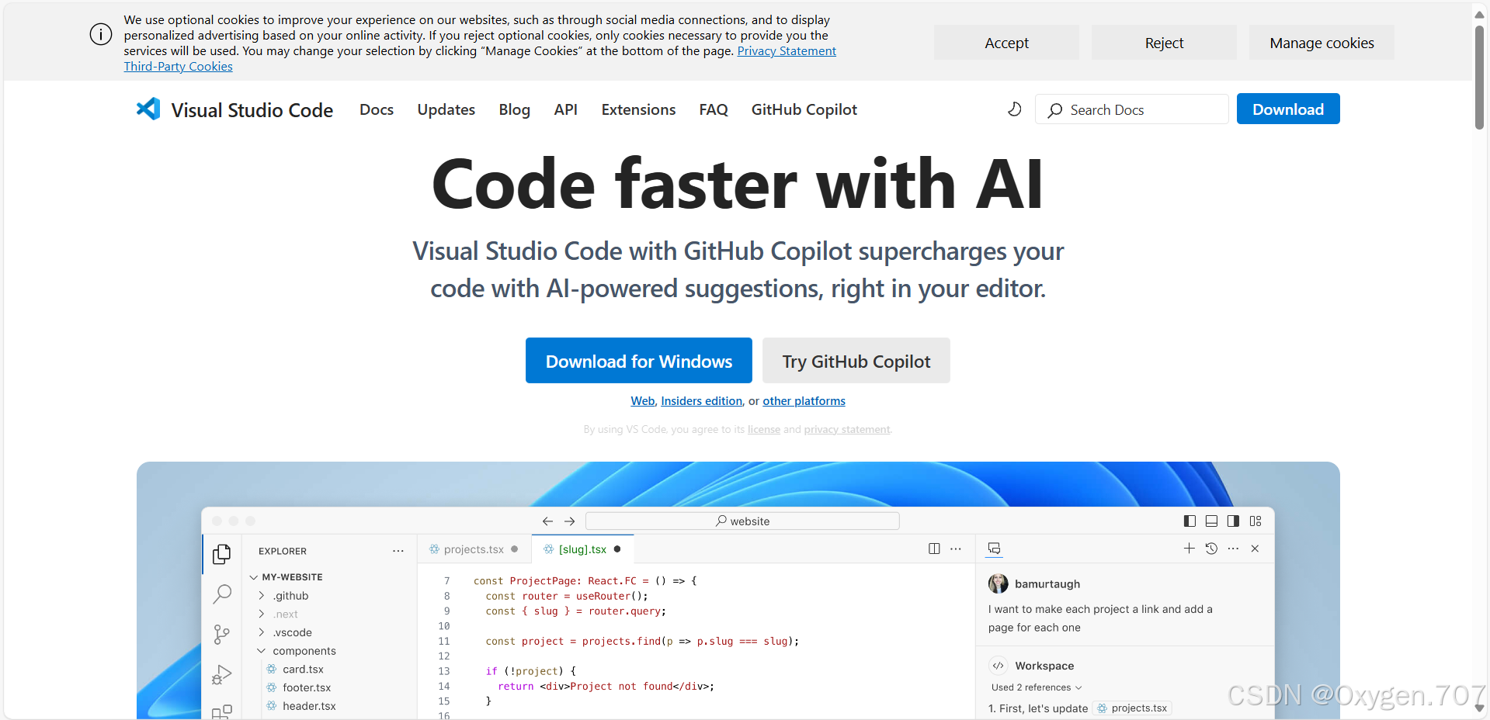Viewport: 1490px width, 720px height.
Task: Click the blue Download button in header
Action: click(x=1288, y=109)
